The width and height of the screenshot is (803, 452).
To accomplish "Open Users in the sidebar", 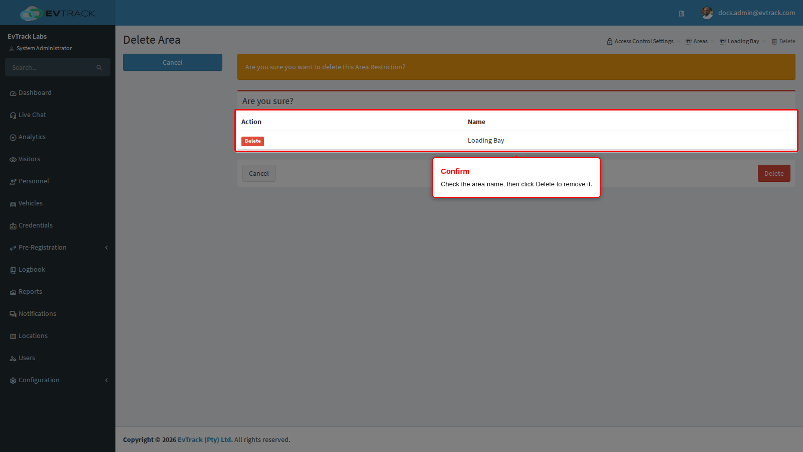I will pos(27,358).
